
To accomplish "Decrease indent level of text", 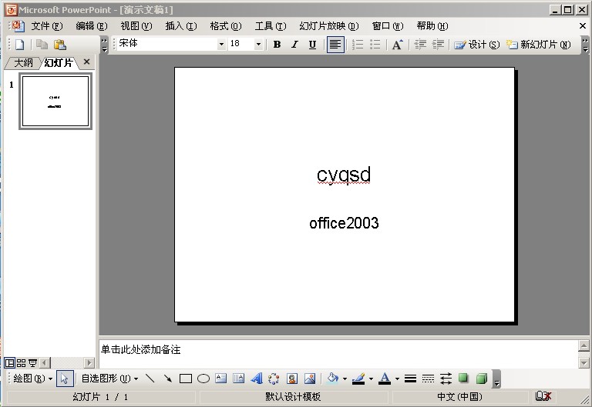I will [x=420, y=45].
